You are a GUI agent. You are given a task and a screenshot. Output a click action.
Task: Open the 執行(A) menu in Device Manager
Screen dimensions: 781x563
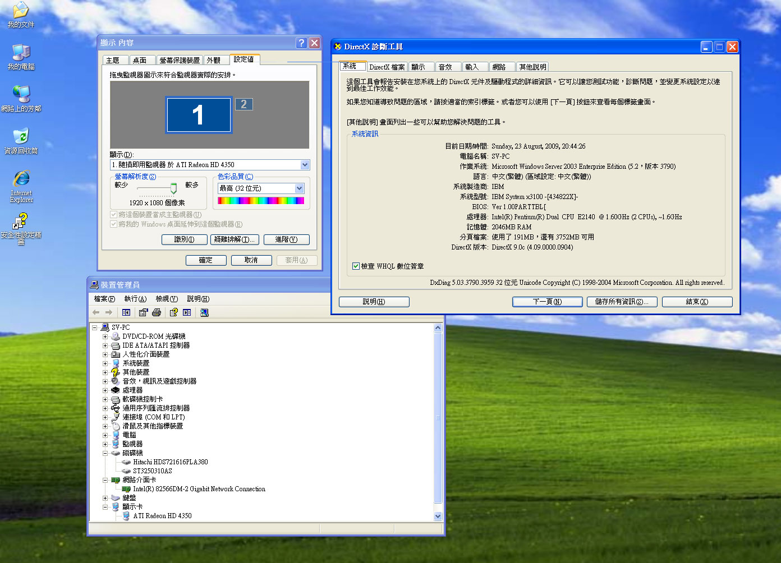(x=135, y=299)
